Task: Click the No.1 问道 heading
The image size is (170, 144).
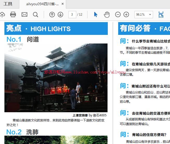Action: tap(23, 39)
